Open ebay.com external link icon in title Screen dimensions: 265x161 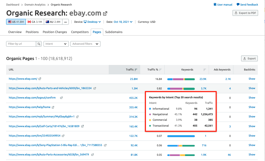pos(105,13)
